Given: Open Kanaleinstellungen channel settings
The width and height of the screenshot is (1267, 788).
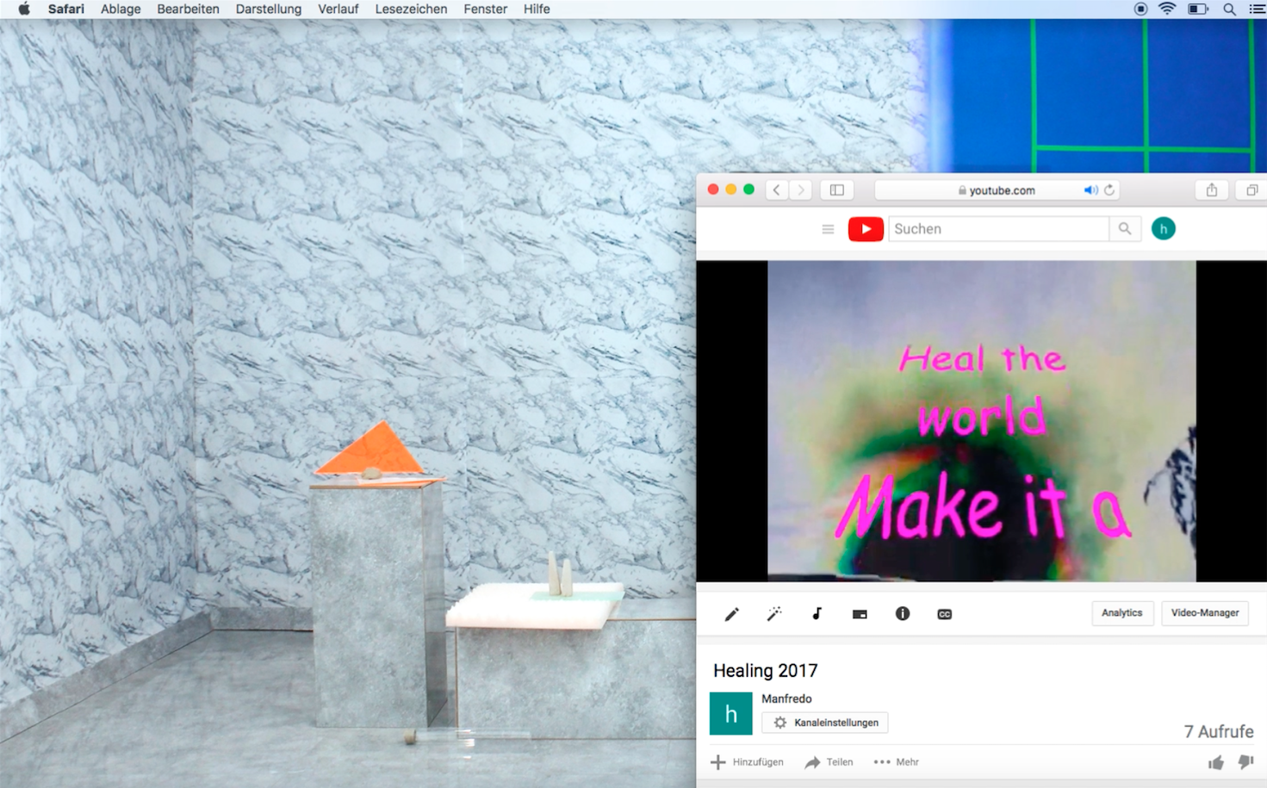Looking at the screenshot, I should [825, 723].
